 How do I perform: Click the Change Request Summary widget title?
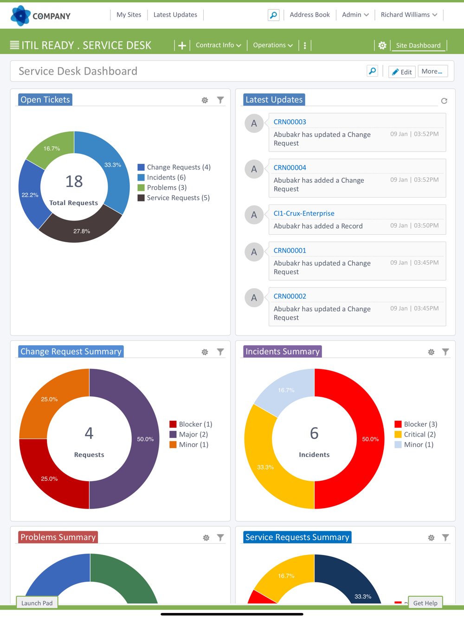click(x=71, y=352)
